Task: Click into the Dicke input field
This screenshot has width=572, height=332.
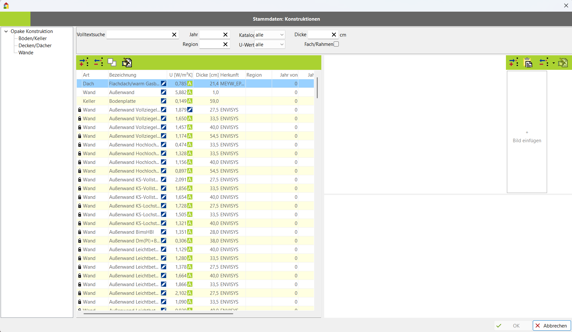Action: (x=319, y=35)
